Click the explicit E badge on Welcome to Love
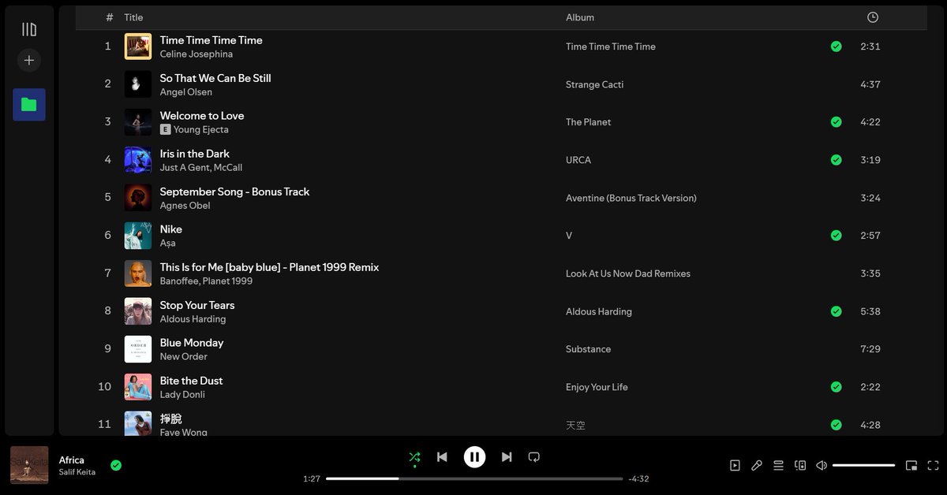947x495 pixels. [166, 130]
